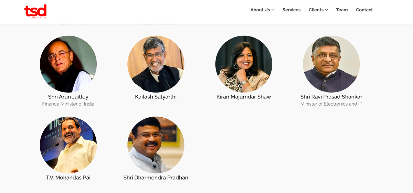
Task: Go to the Team page
Action: 342,10
